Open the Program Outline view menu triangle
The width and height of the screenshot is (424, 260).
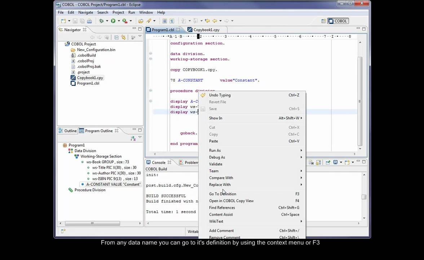140,137
